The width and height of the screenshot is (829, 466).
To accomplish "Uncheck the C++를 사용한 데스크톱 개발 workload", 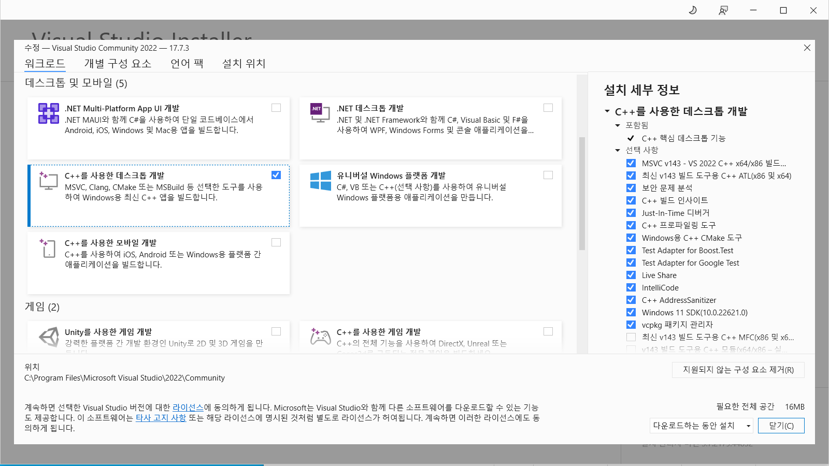I will (x=276, y=175).
